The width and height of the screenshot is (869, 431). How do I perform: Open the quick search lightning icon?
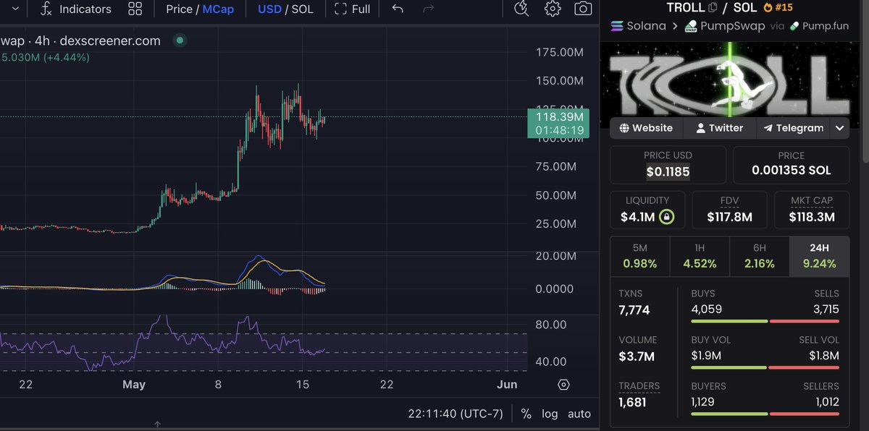521,9
